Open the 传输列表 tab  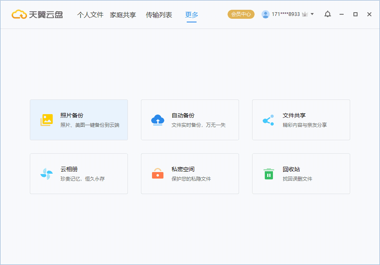coord(159,14)
